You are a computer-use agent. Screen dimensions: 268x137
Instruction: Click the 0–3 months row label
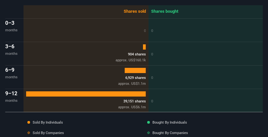pos(11,26)
